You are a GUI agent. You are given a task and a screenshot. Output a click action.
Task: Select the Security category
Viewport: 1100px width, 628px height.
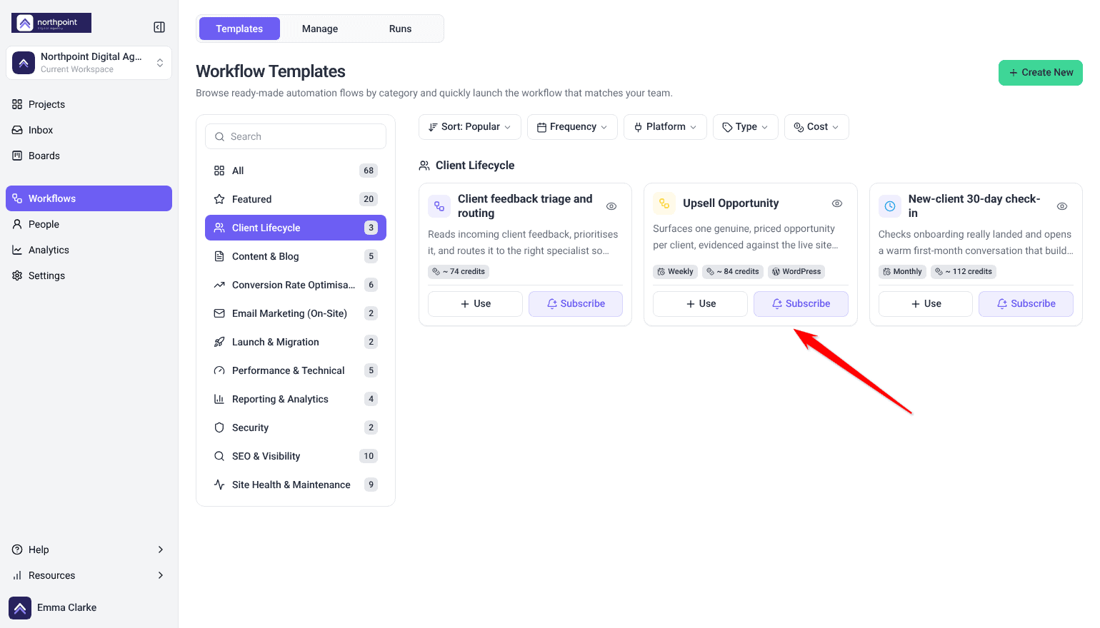pyautogui.click(x=296, y=427)
